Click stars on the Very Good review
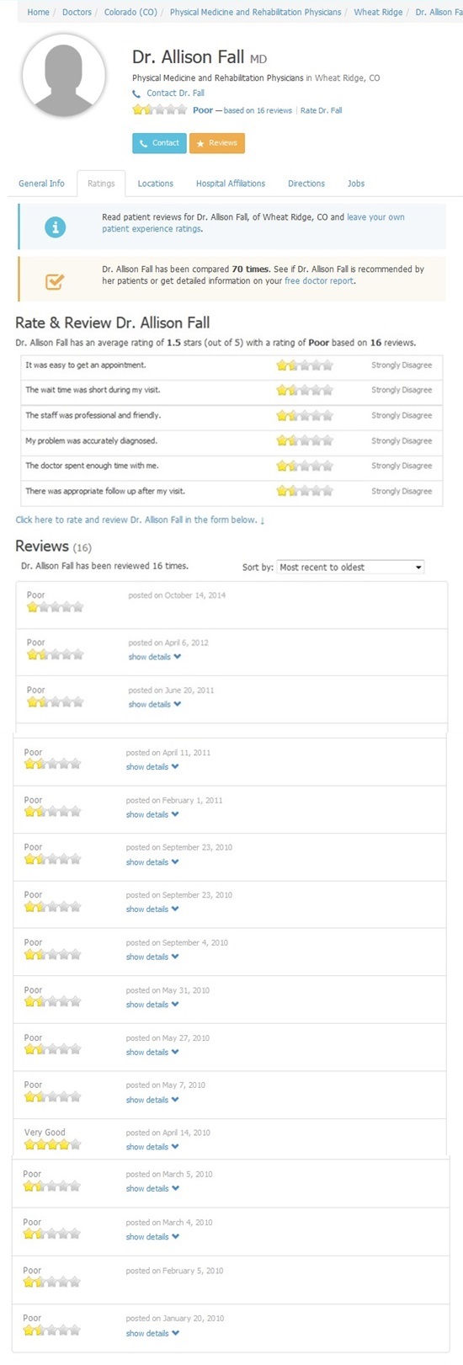This screenshot has width=463, height=1365. point(53,1144)
